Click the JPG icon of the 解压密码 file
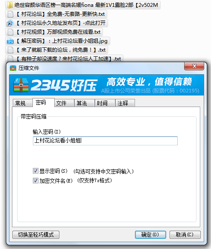Viewport: 211px width, 249px height. [10, 41]
